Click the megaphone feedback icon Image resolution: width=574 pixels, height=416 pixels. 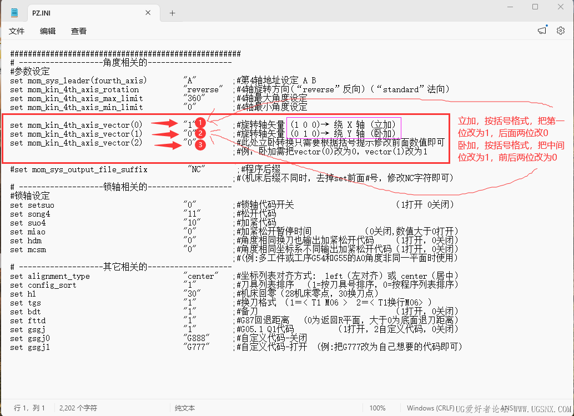(542, 31)
